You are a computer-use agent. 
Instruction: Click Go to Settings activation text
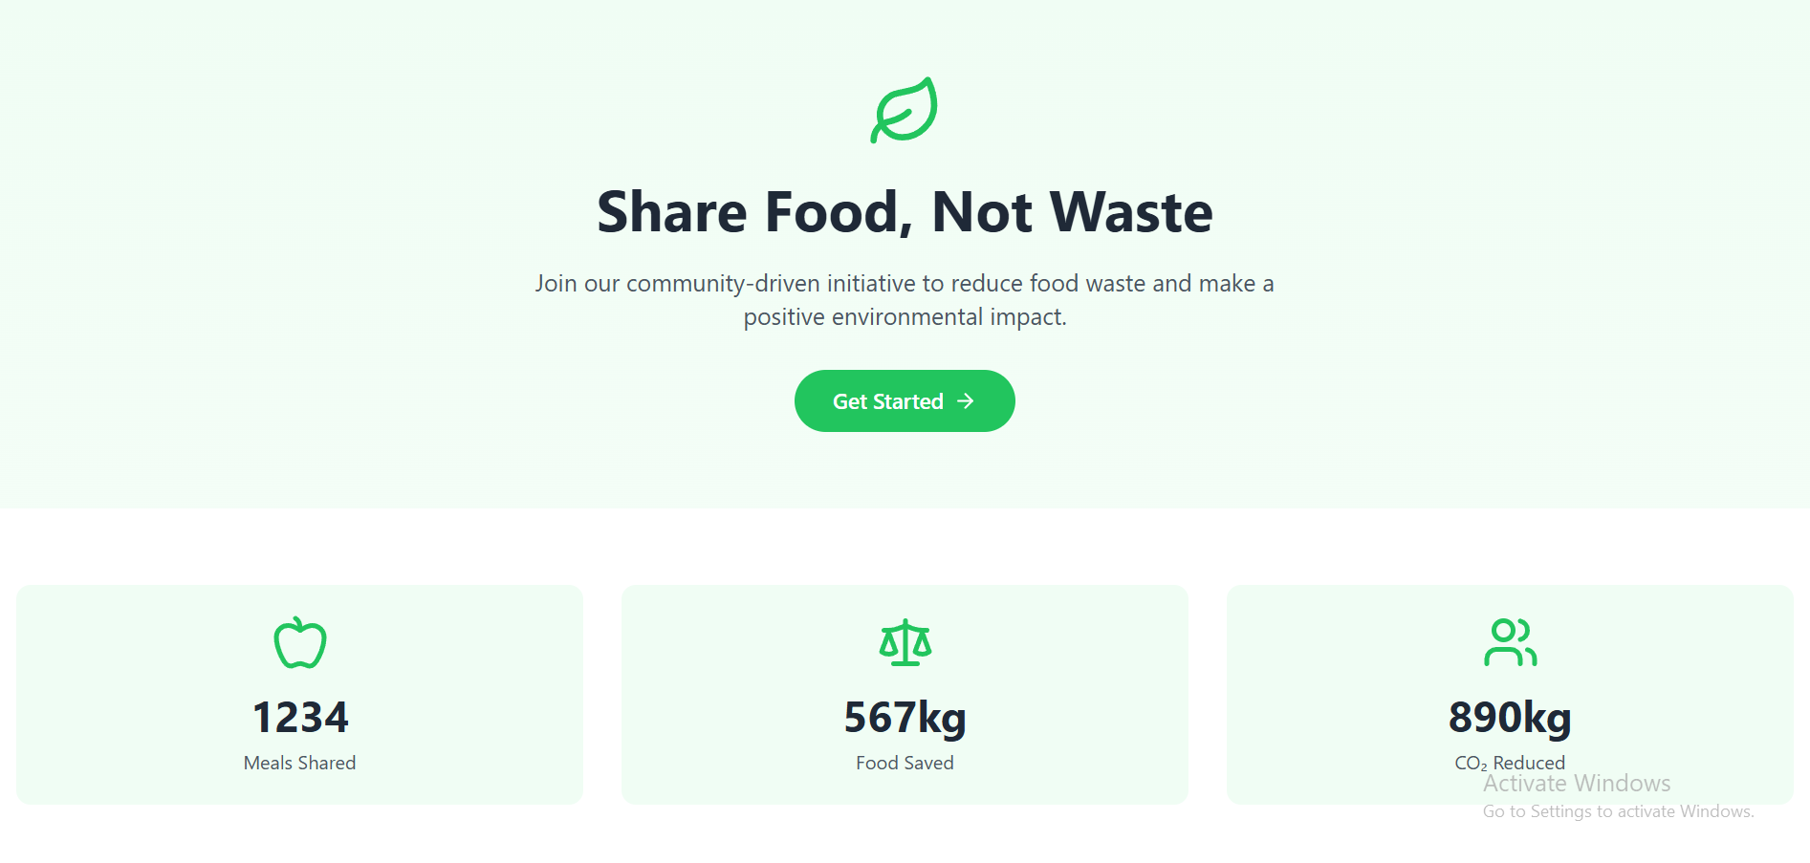tap(1619, 811)
